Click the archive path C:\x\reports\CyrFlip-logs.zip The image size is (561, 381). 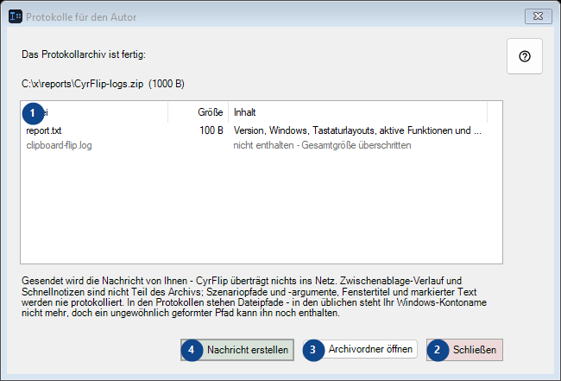(82, 84)
